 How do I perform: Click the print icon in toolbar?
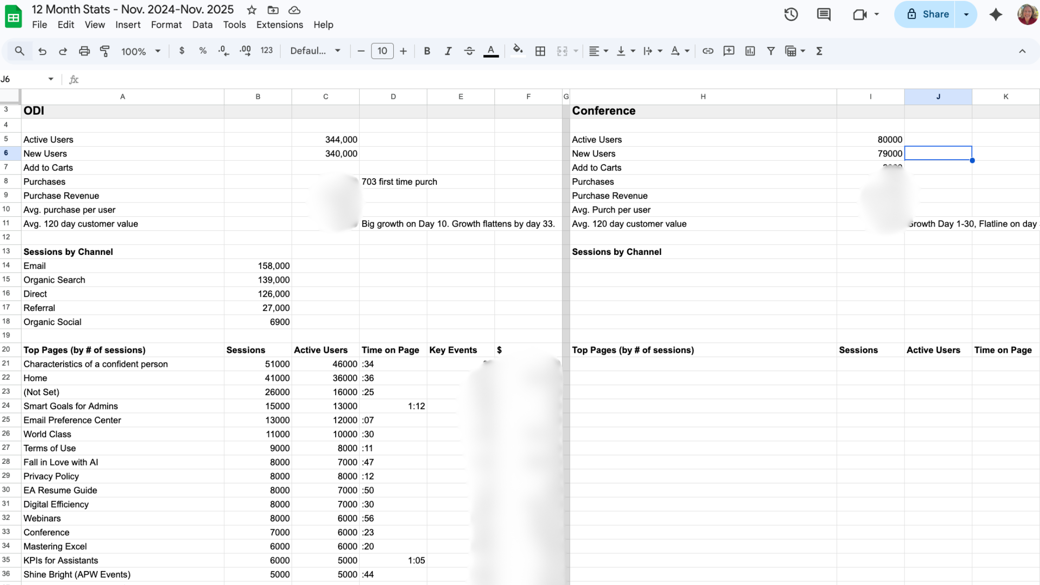pyautogui.click(x=84, y=51)
